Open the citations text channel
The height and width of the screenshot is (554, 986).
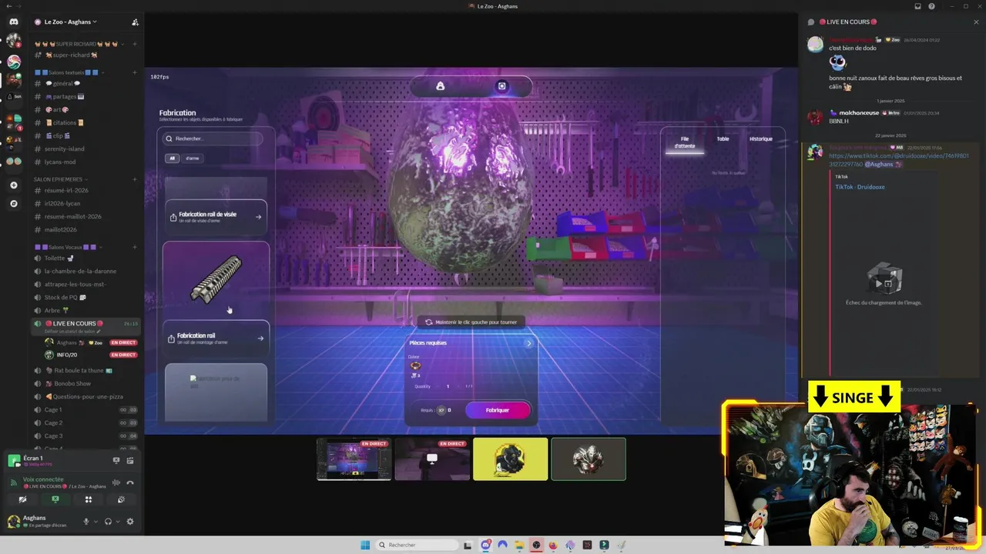86,122
